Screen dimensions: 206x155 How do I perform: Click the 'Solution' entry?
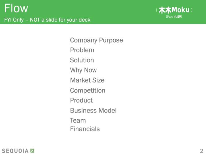(x=82, y=60)
